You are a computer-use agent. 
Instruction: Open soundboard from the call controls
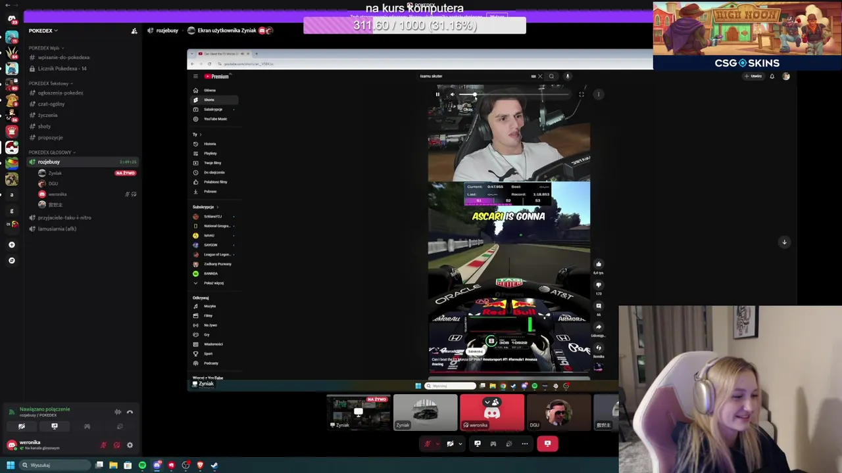[509, 443]
